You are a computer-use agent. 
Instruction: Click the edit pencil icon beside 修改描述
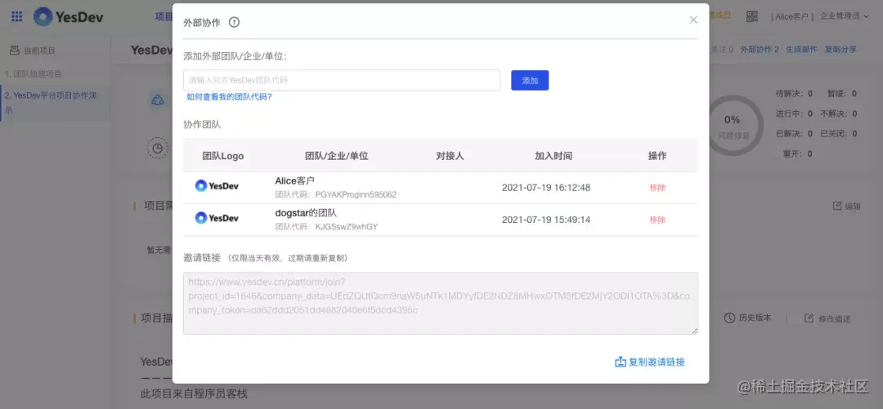[x=809, y=318]
